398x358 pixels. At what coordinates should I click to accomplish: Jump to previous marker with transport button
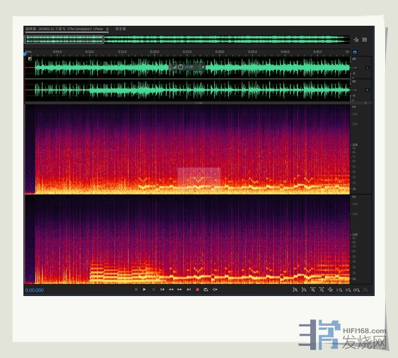[162, 290]
